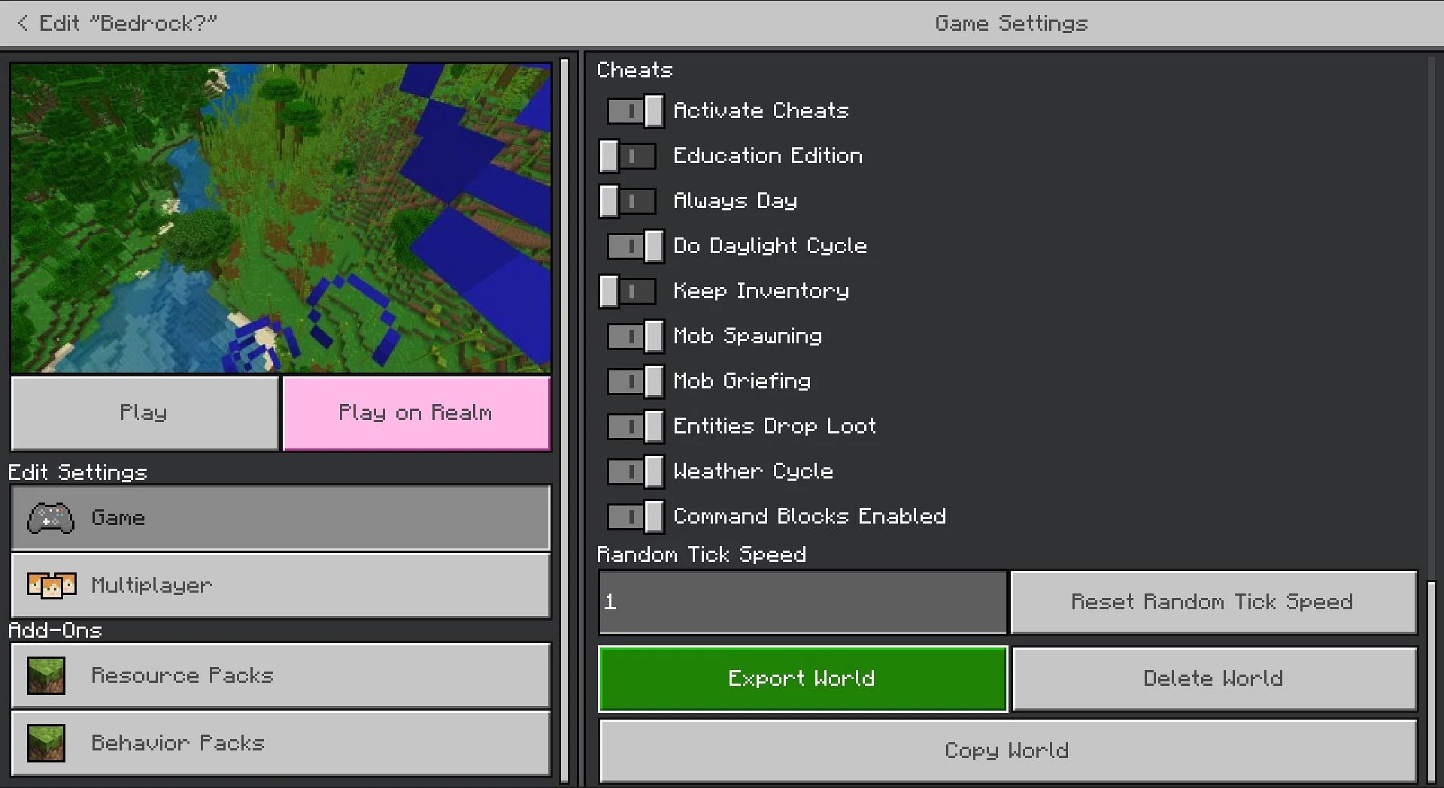Copy the world
This screenshot has height=788, width=1444.
(x=1006, y=750)
